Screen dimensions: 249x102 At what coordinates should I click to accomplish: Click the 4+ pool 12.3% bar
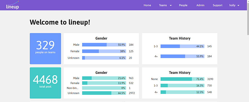click(x=182, y=92)
